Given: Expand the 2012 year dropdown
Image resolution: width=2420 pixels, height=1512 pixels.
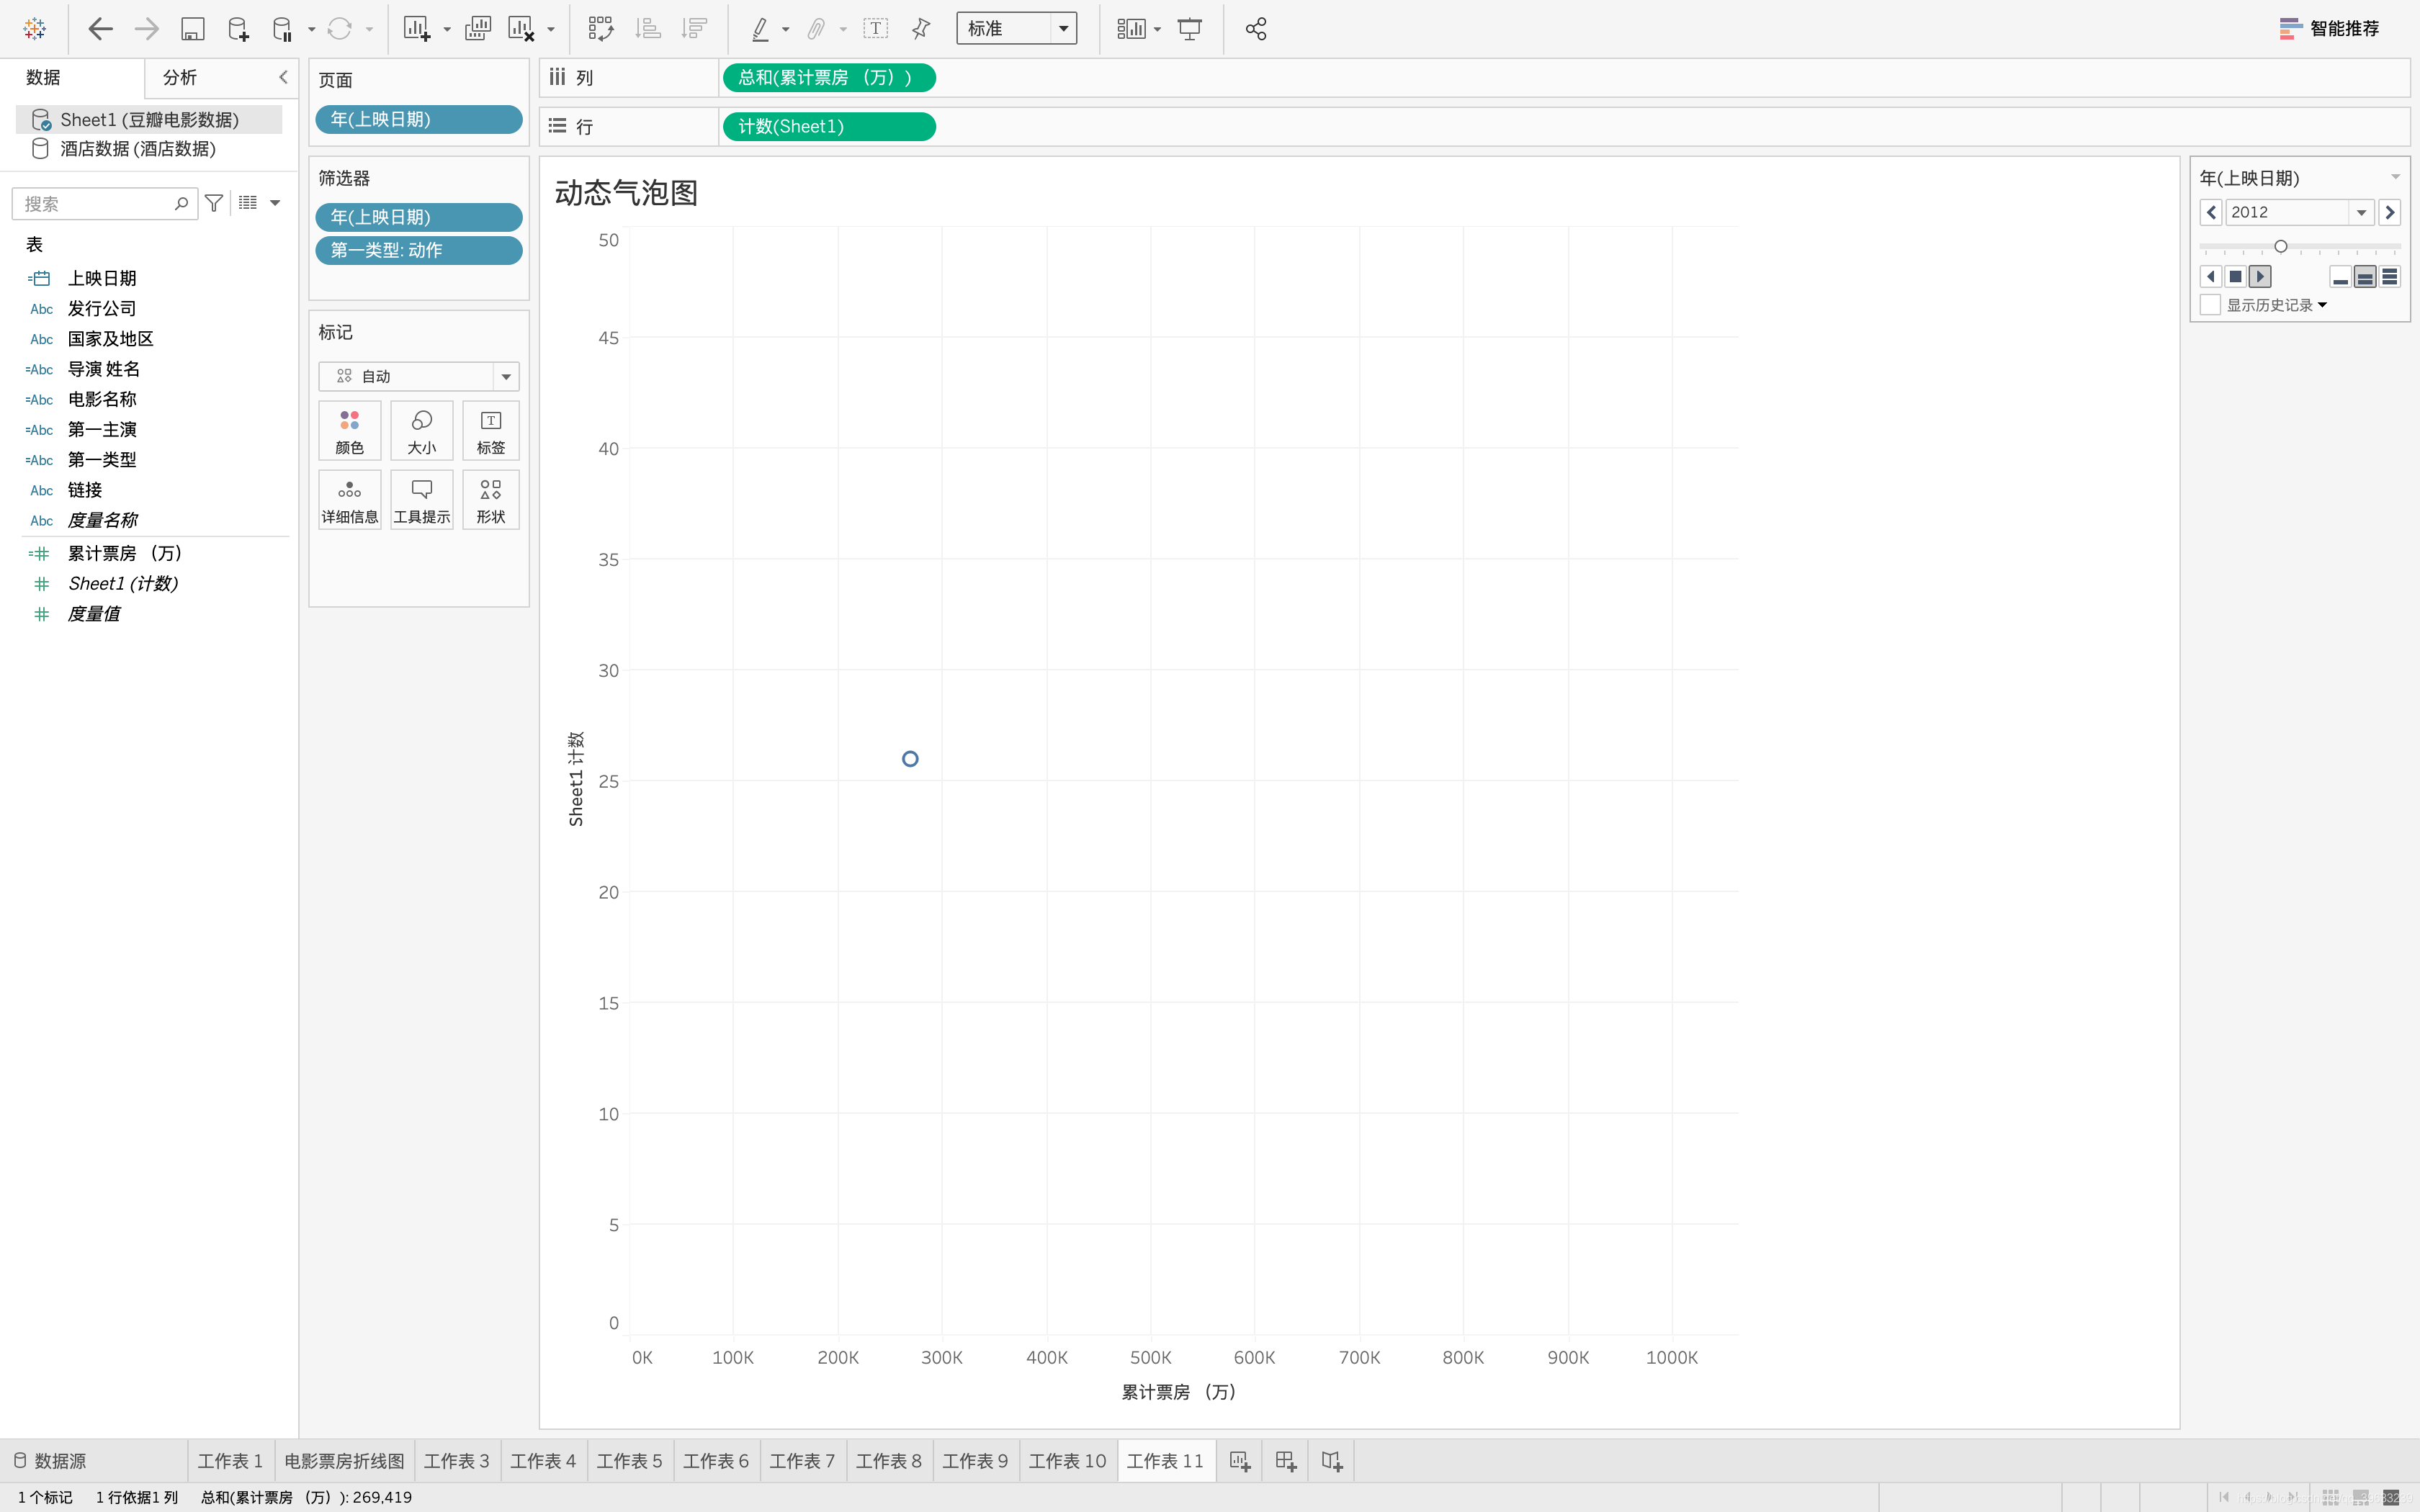Looking at the screenshot, I should tap(2361, 212).
